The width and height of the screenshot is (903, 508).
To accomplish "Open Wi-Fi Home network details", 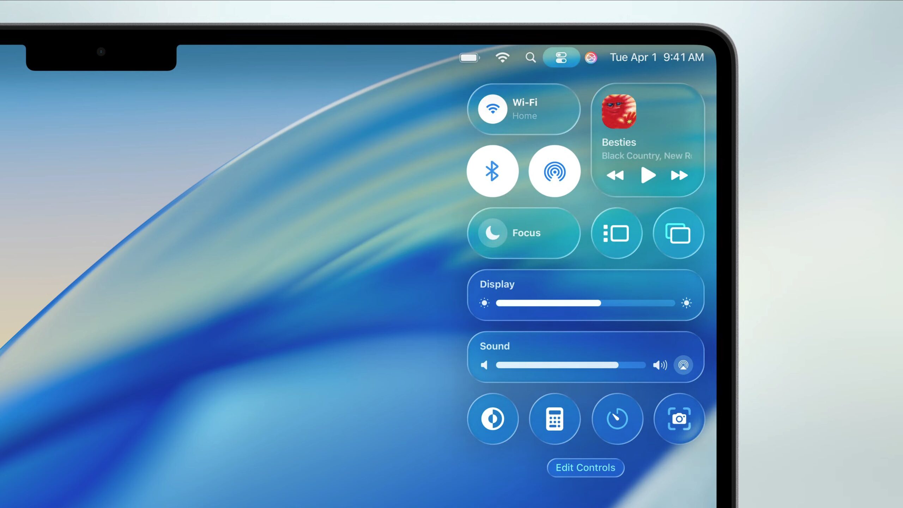I will [524, 109].
